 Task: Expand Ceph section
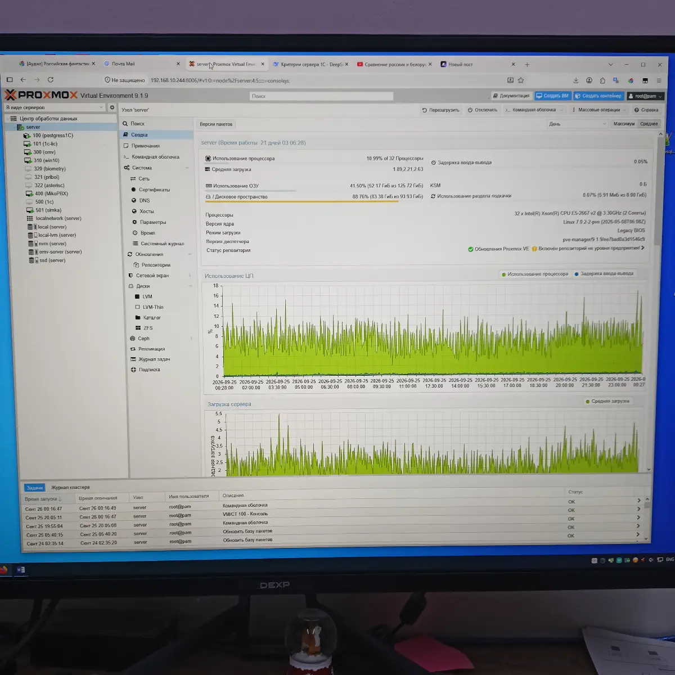(191, 339)
